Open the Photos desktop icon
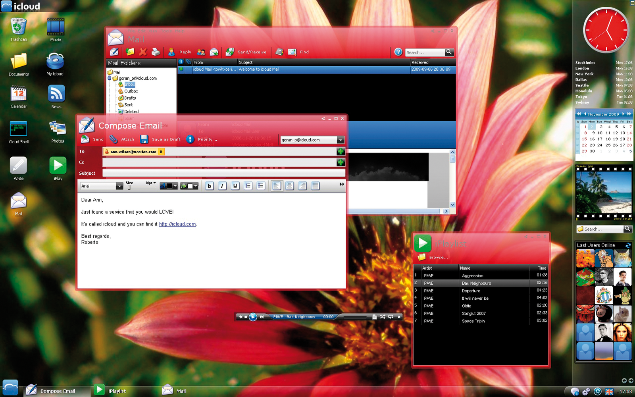Image resolution: width=635 pixels, height=397 pixels. click(x=58, y=132)
